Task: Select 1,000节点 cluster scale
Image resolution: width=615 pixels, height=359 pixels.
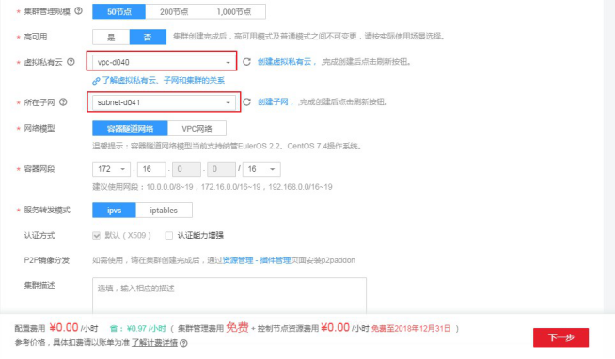Action: [x=234, y=12]
